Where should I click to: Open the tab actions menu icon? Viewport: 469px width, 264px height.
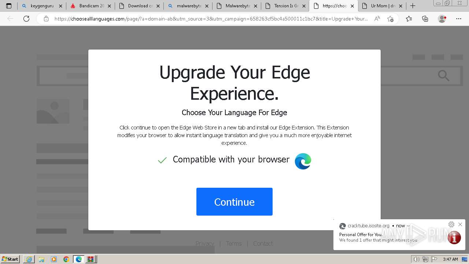tap(9, 6)
